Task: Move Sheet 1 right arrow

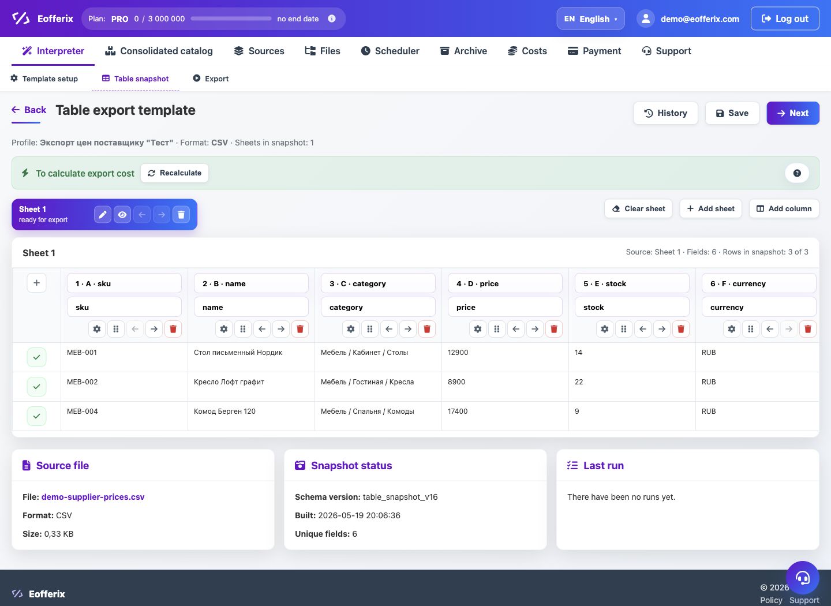Action: (162, 215)
